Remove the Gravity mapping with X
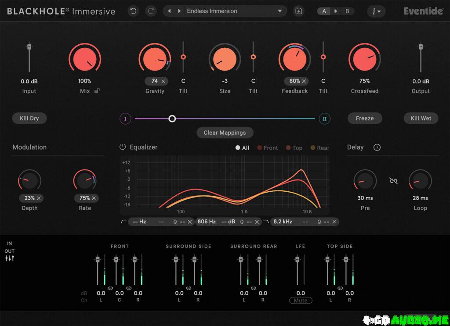450x326 pixels. pyautogui.click(x=163, y=81)
